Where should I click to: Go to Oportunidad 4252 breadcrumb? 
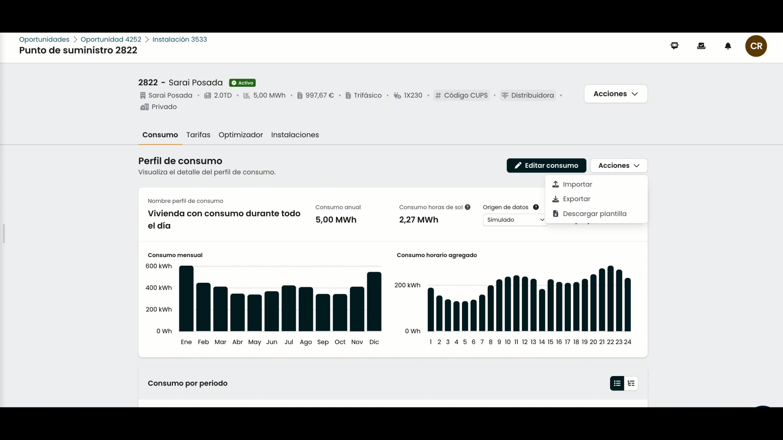tap(111, 39)
